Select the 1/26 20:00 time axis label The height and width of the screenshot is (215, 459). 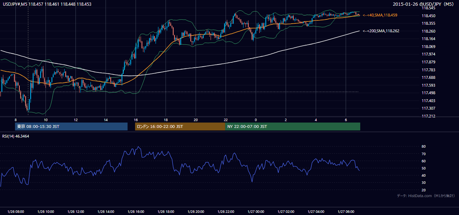196,212
